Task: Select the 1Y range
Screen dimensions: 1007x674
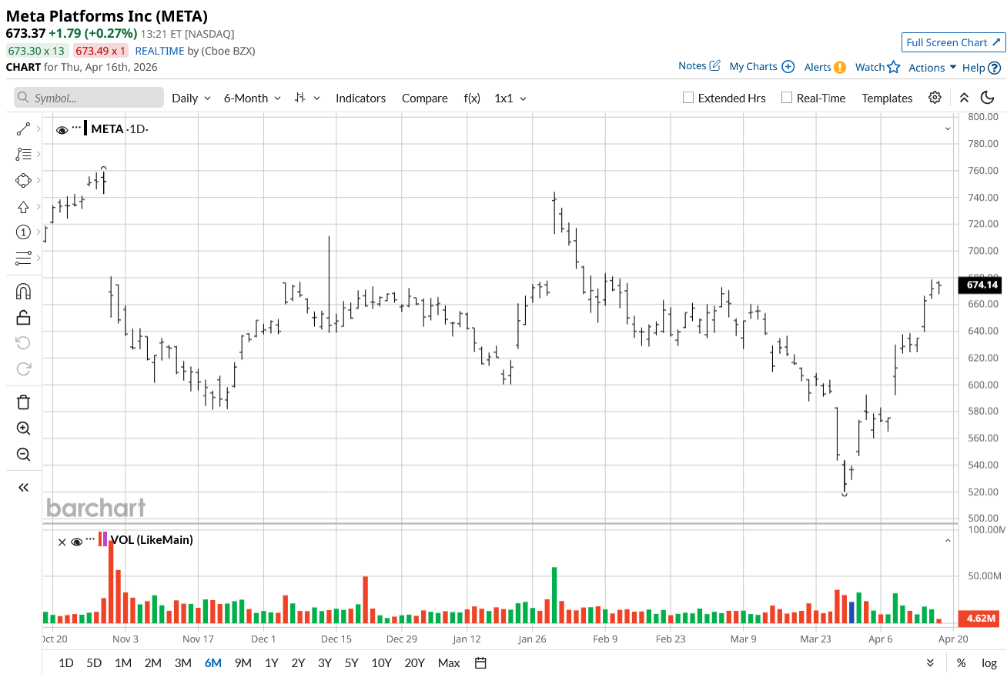Action: tap(272, 663)
